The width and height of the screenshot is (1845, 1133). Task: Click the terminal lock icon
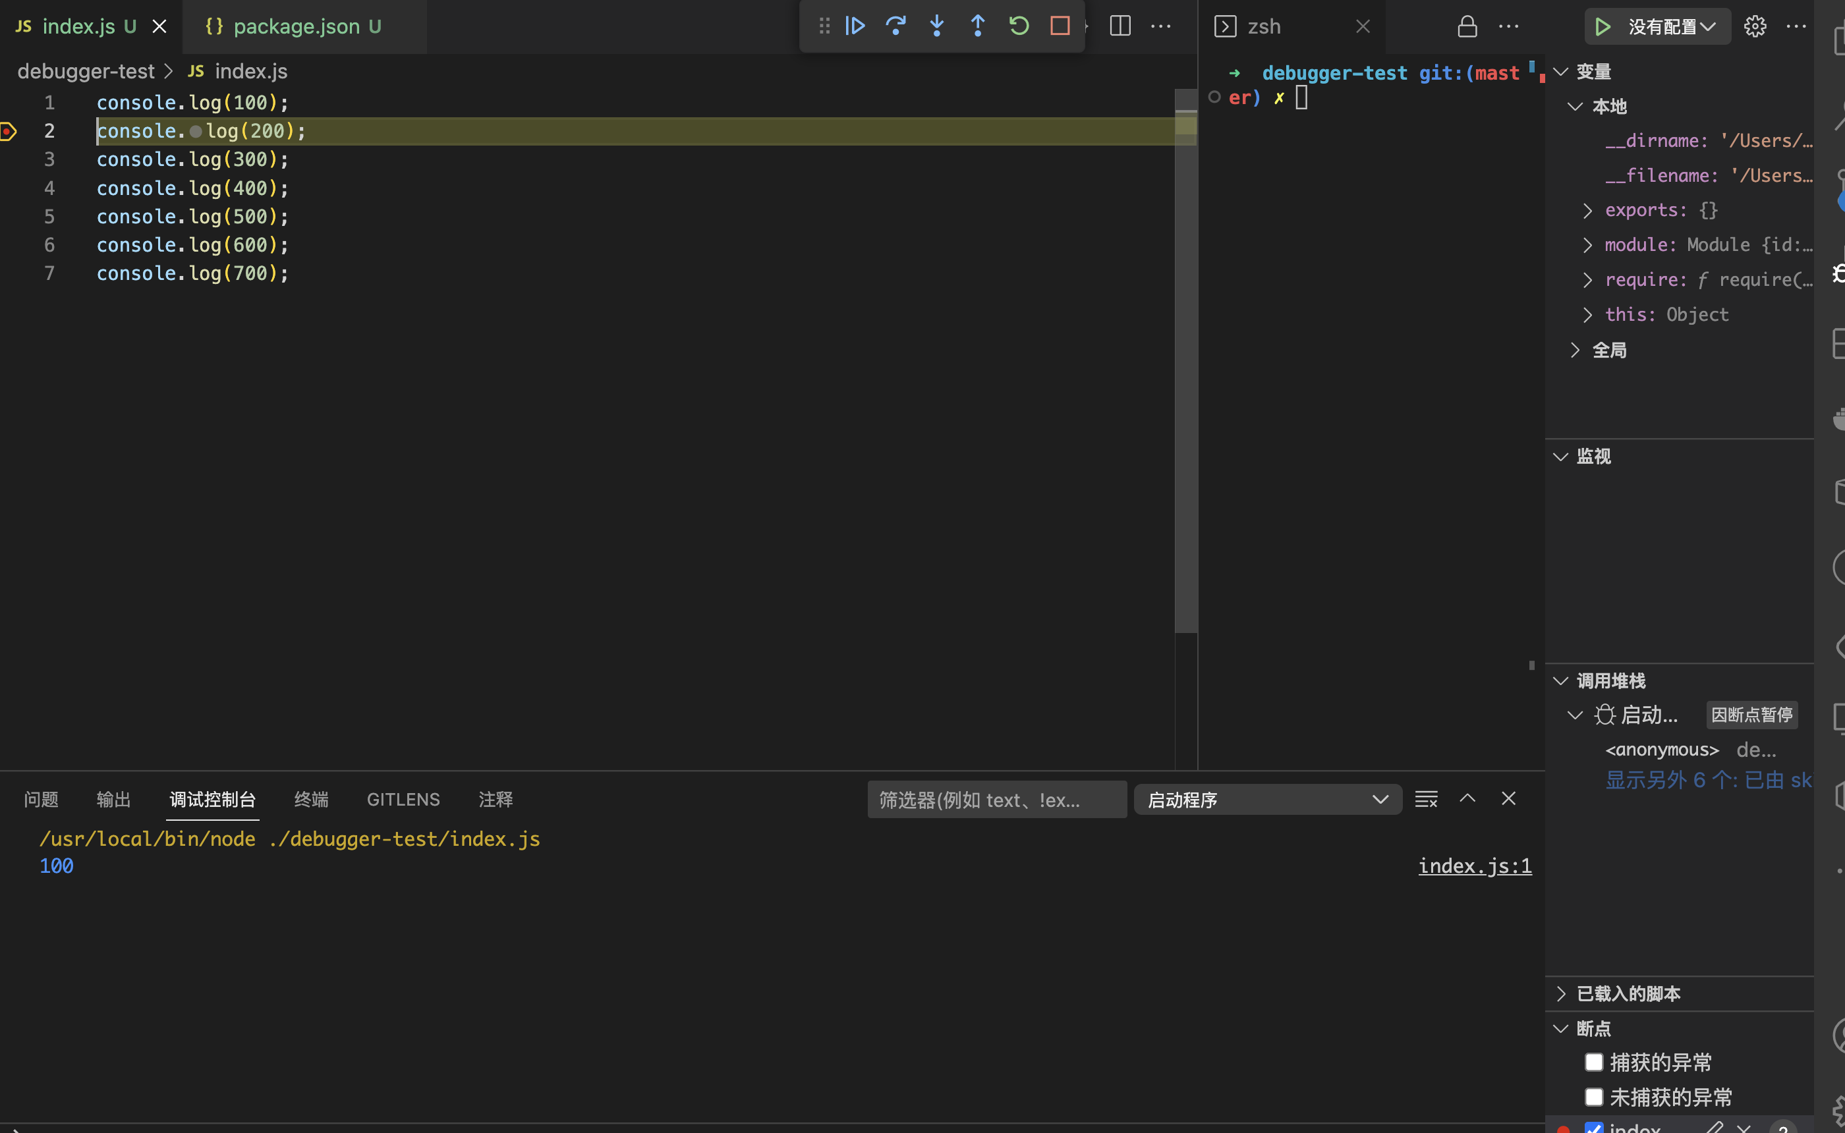coord(1467,26)
